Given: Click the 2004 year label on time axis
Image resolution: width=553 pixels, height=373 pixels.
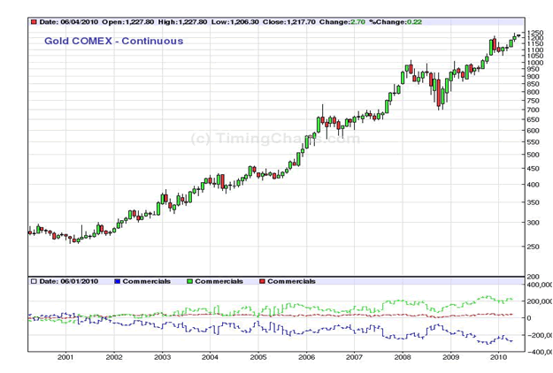Looking at the screenshot, I should click(x=211, y=357).
